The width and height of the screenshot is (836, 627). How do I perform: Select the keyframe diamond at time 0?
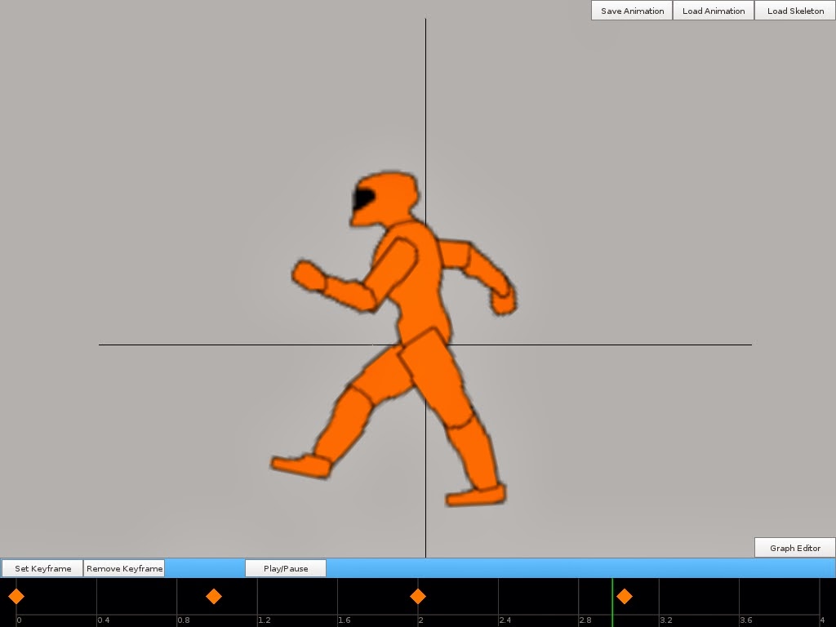pyautogui.click(x=16, y=597)
